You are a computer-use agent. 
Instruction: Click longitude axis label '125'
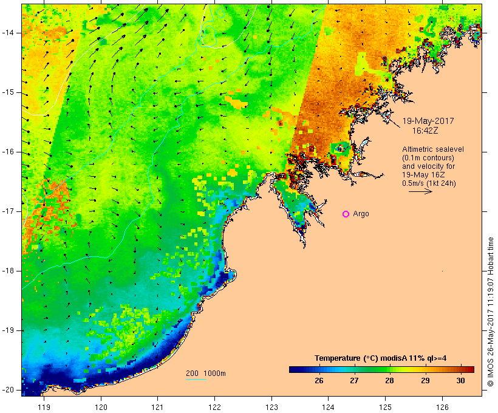click(x=385, y=407)
